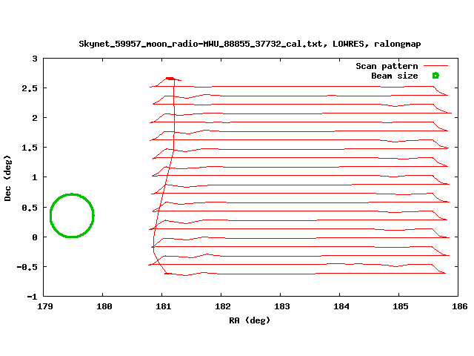Click the large green beam circle outline
The image size is (474, 356).
[72, 216]
